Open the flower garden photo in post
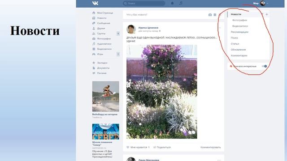The image size is (287, 161). tap(161, 92)
